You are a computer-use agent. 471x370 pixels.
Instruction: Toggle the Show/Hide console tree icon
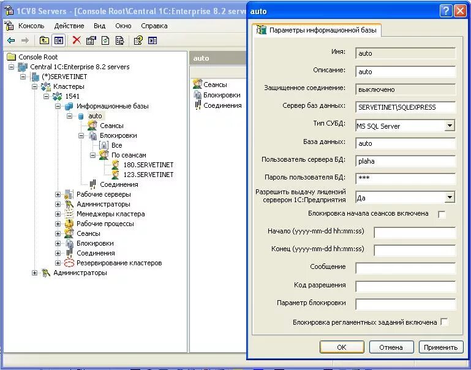point(59,40)
